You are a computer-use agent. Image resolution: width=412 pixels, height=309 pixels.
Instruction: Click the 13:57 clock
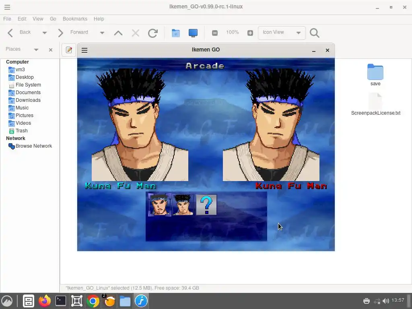[x=398, y=300]
